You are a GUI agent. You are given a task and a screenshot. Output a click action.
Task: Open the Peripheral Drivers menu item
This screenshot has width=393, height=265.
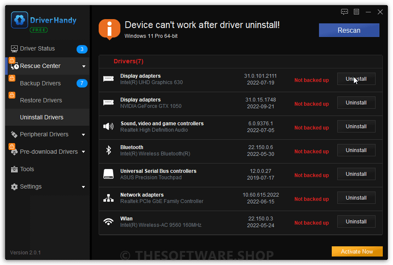click(47, 135)
